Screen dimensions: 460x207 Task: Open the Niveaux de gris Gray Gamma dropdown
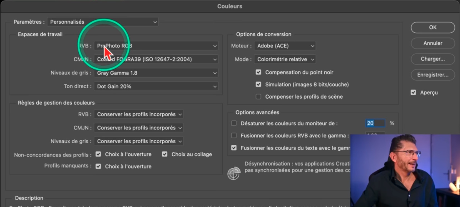(156, 73)
